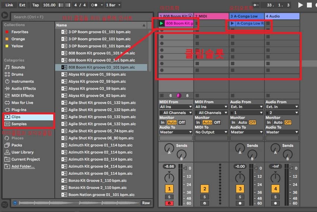
Task: Open Sounds category
Action: (18, 67)
